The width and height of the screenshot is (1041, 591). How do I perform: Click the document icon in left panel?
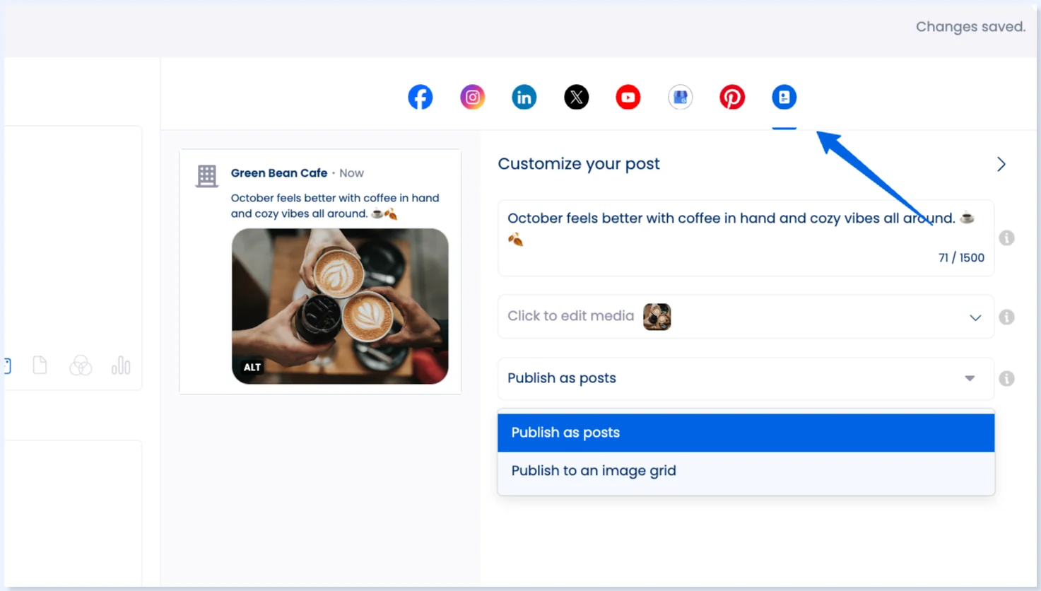40,365
